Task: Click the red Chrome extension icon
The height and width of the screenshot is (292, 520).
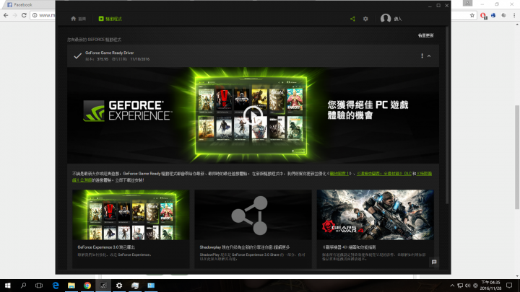Action: (483, 16)
